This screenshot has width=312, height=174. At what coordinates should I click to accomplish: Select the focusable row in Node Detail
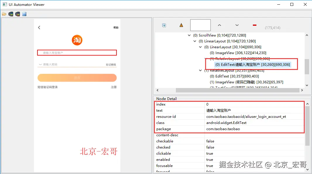click(229, 166)
